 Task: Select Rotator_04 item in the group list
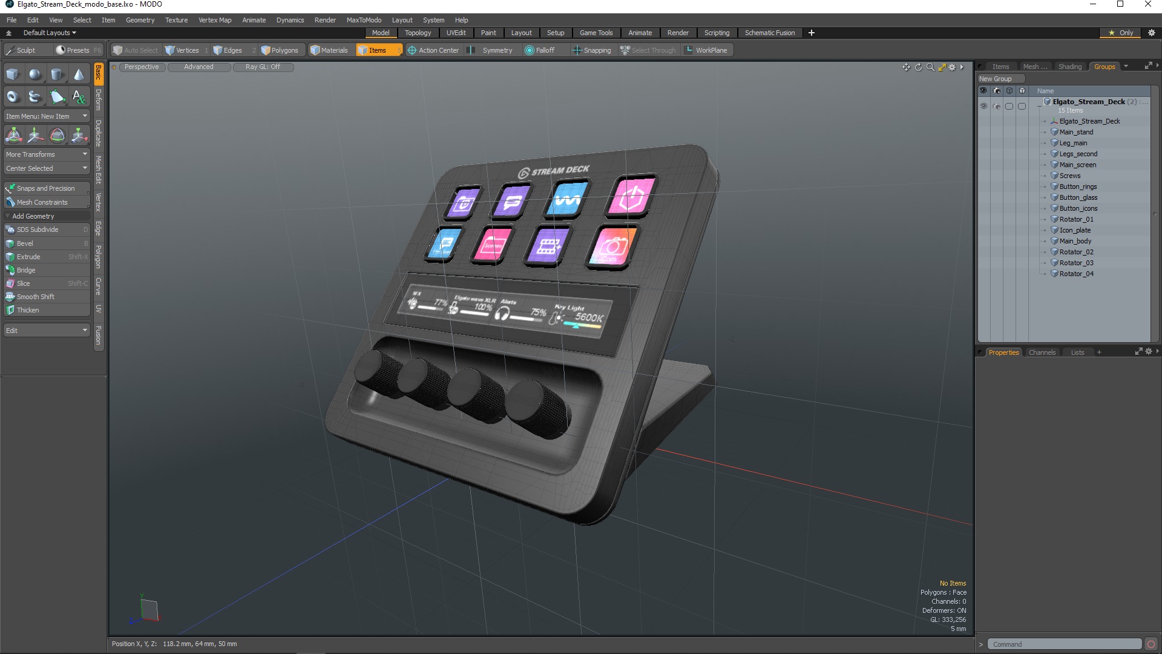(x=1076, y=274)
